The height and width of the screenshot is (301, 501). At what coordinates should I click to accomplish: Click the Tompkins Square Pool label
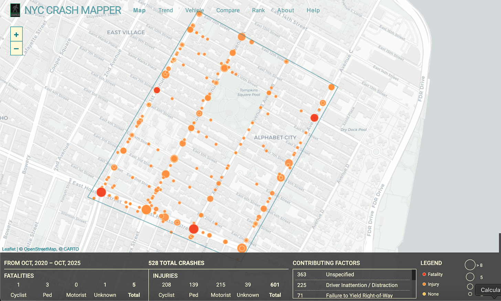pos(249,92)
